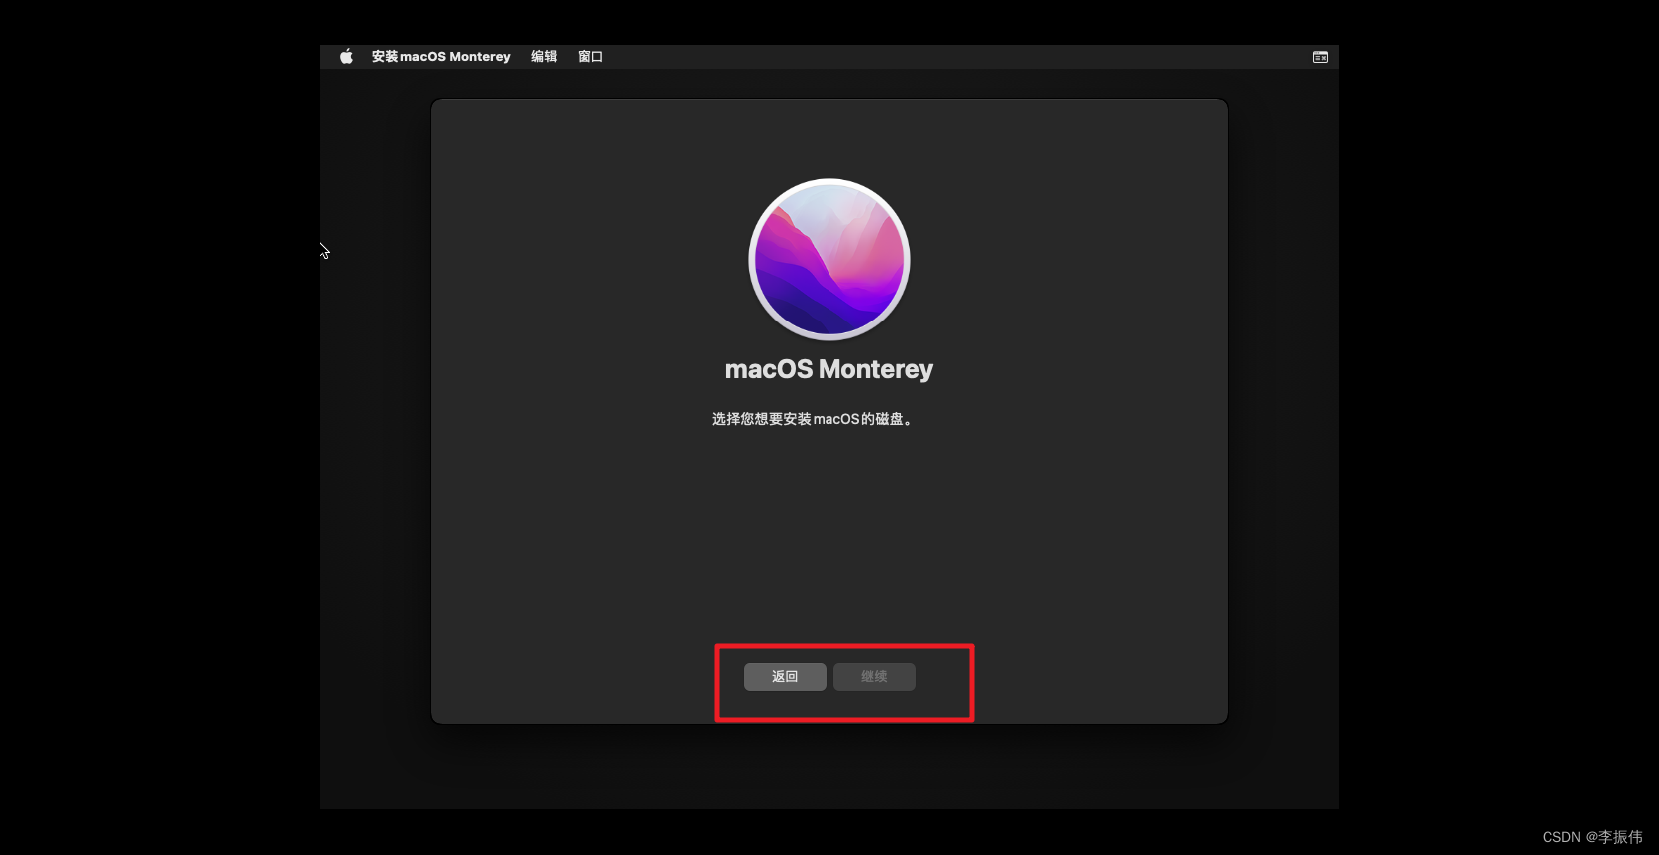Viewport: 1659px width, 855px height.
Task: Click the 继续 button
Action: (x=874, y=677)
